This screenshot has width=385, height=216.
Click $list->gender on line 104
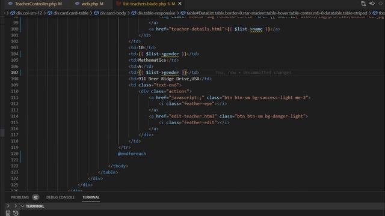(162, 54)
